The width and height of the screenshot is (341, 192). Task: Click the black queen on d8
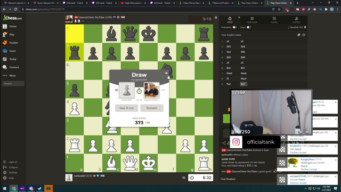tap(130, 34)
